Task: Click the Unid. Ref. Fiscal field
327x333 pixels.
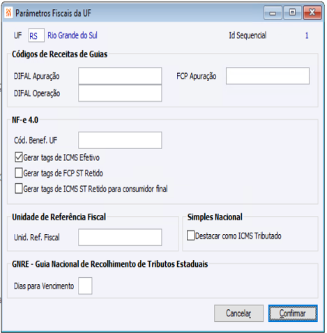Action: click(x=120, y=237)
